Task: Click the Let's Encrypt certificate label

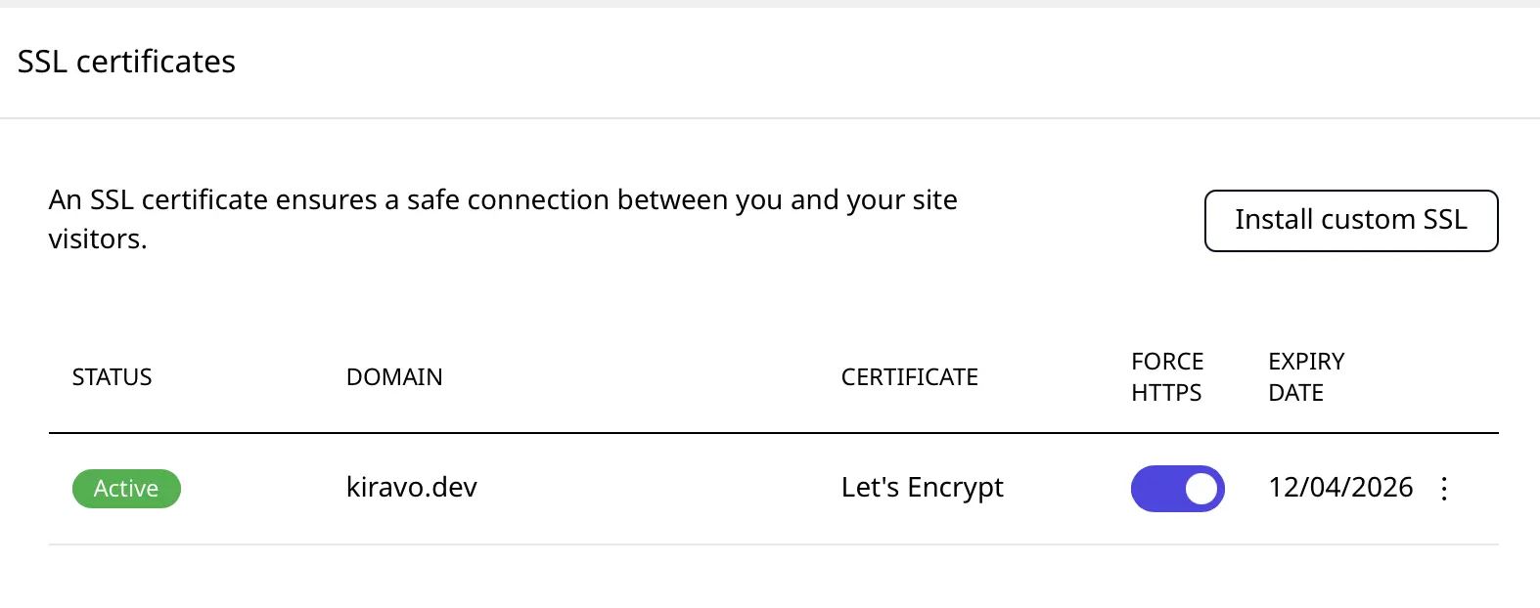Action: coord(923,488)
